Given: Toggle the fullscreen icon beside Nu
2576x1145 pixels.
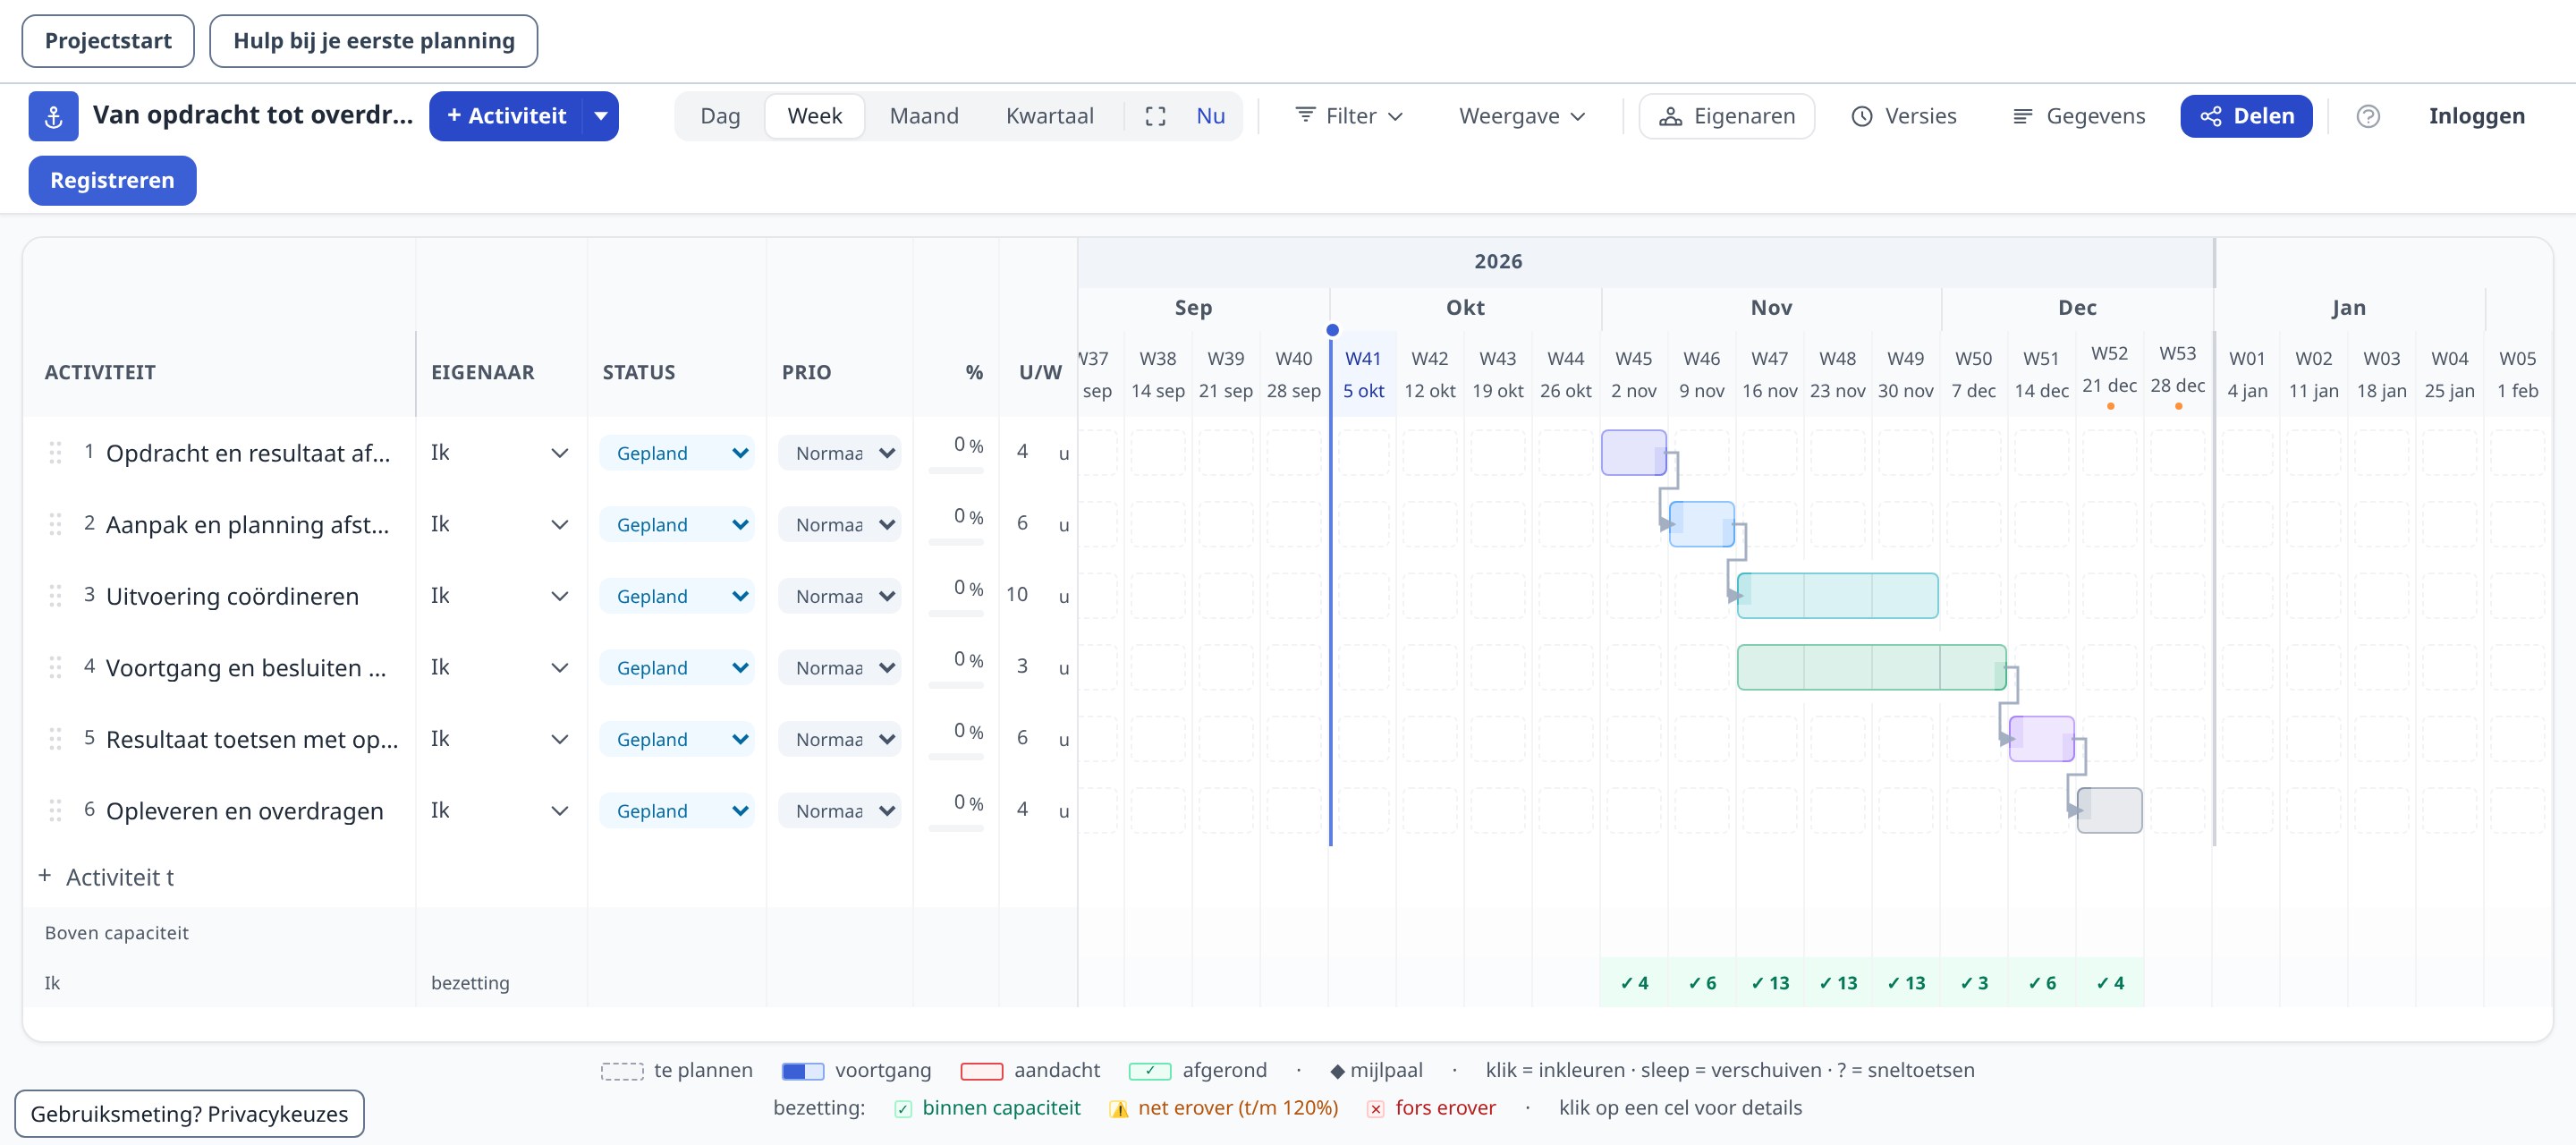Looking at the screenshot, I should coord(1155,116).
